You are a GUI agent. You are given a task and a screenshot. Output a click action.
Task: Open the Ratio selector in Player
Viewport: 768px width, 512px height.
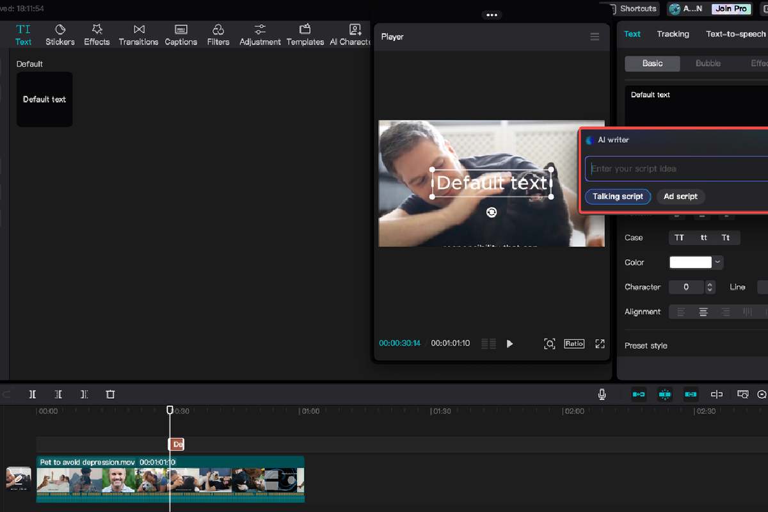[x=574, y=344]
